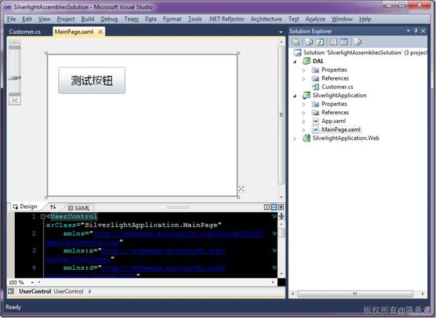Click the breadcrumb arrow after UserControl
The width and height of the screenshot is (436, 318).
pyautogui.click(x=90, y=291)
